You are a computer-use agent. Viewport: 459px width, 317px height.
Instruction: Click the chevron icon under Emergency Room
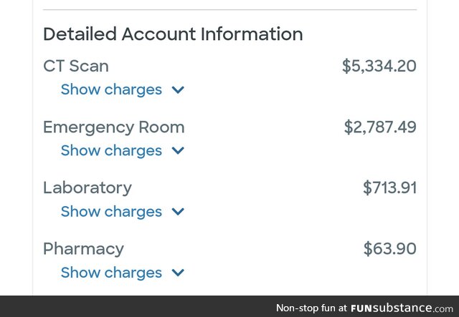[x=179, y=151]
